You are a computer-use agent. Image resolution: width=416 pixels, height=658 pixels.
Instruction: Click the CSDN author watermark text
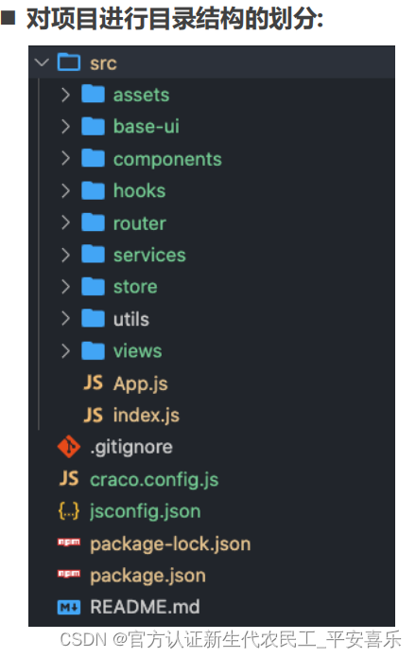231,639
